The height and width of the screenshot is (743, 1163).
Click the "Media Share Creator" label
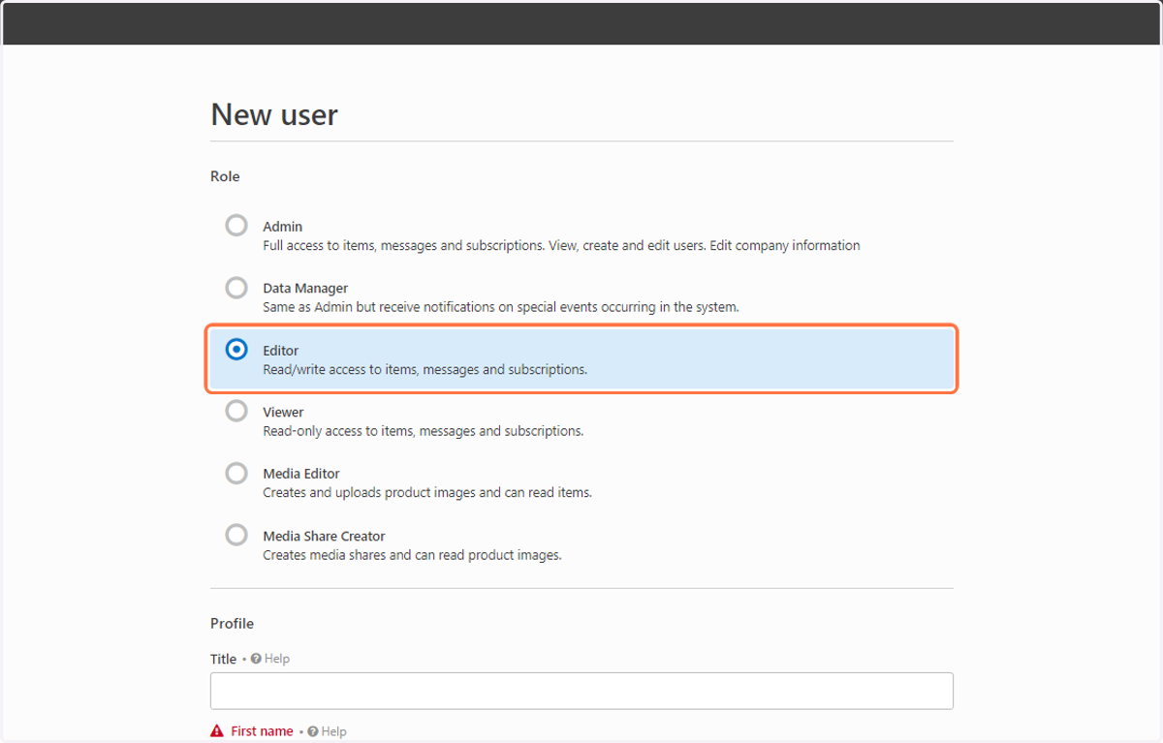coord(324,537)
